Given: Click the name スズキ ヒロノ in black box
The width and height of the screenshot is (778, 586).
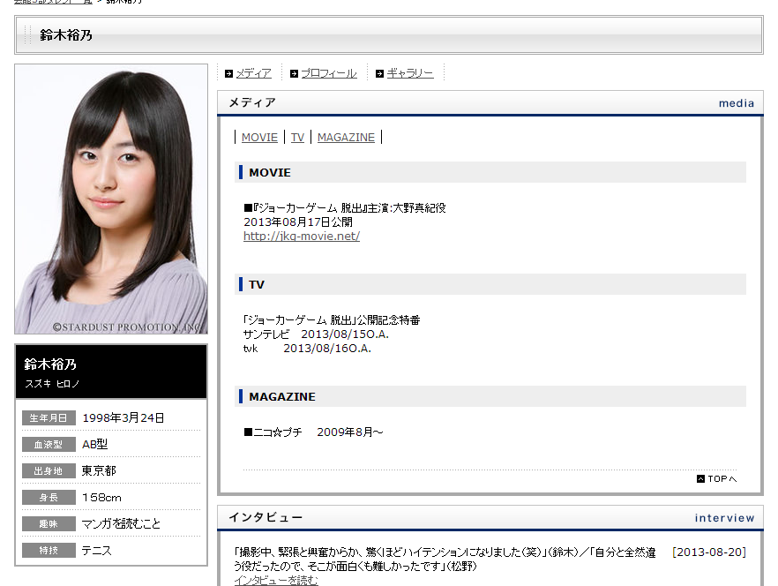Looking at the screenshot, I should (52, 384).
